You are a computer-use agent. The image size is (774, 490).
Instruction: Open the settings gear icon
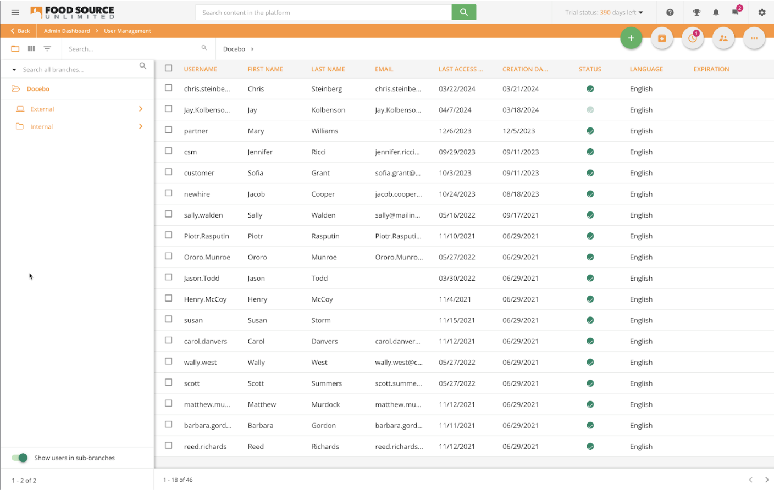(x=762, y=13)
